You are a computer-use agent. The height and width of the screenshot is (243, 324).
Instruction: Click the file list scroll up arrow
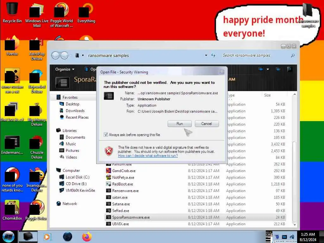pos(295,94)
